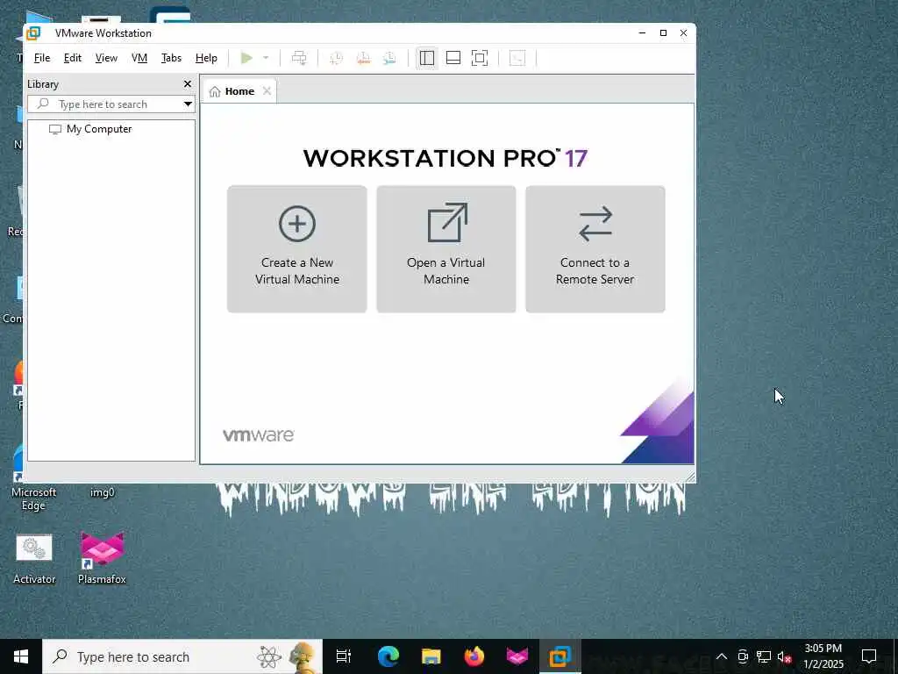898x674 pixels.
Task: Click the Revert to Snapshot toolbar icon
Action: tap(363, 58)
